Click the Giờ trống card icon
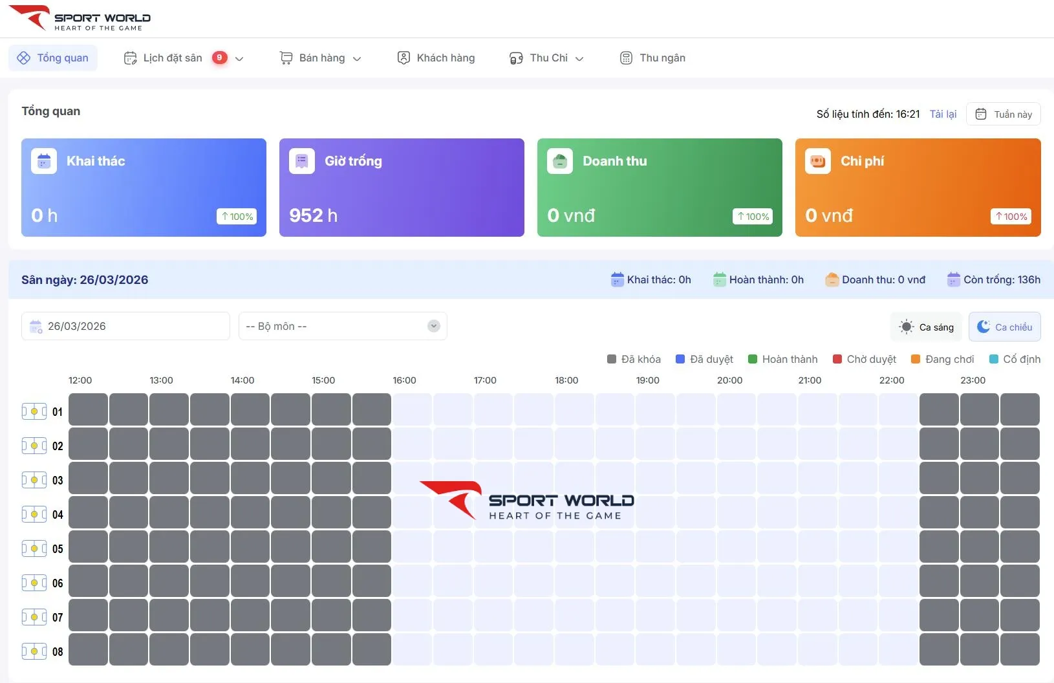Viewport: 1054px width, 683px height. coord(302,161)
